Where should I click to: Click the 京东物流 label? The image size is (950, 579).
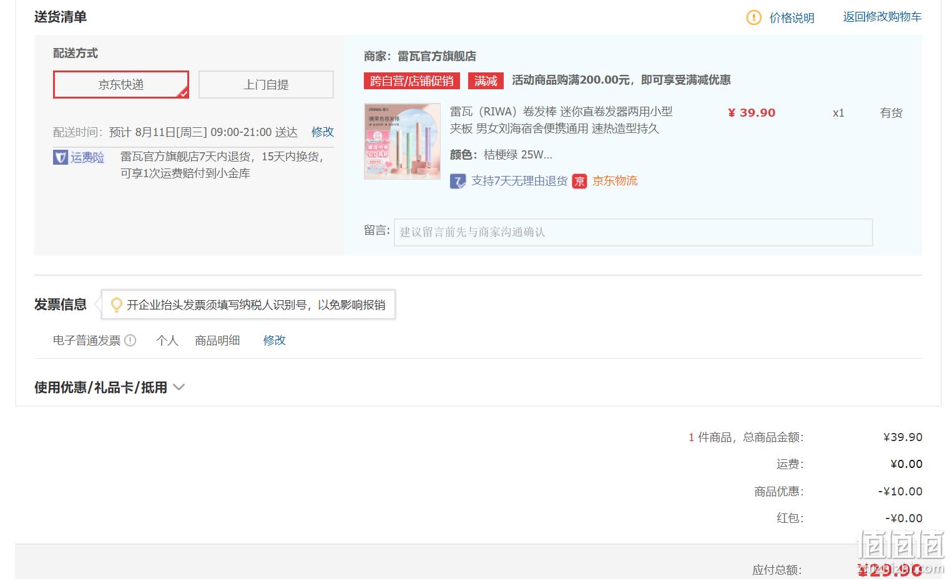click(615, 181)
